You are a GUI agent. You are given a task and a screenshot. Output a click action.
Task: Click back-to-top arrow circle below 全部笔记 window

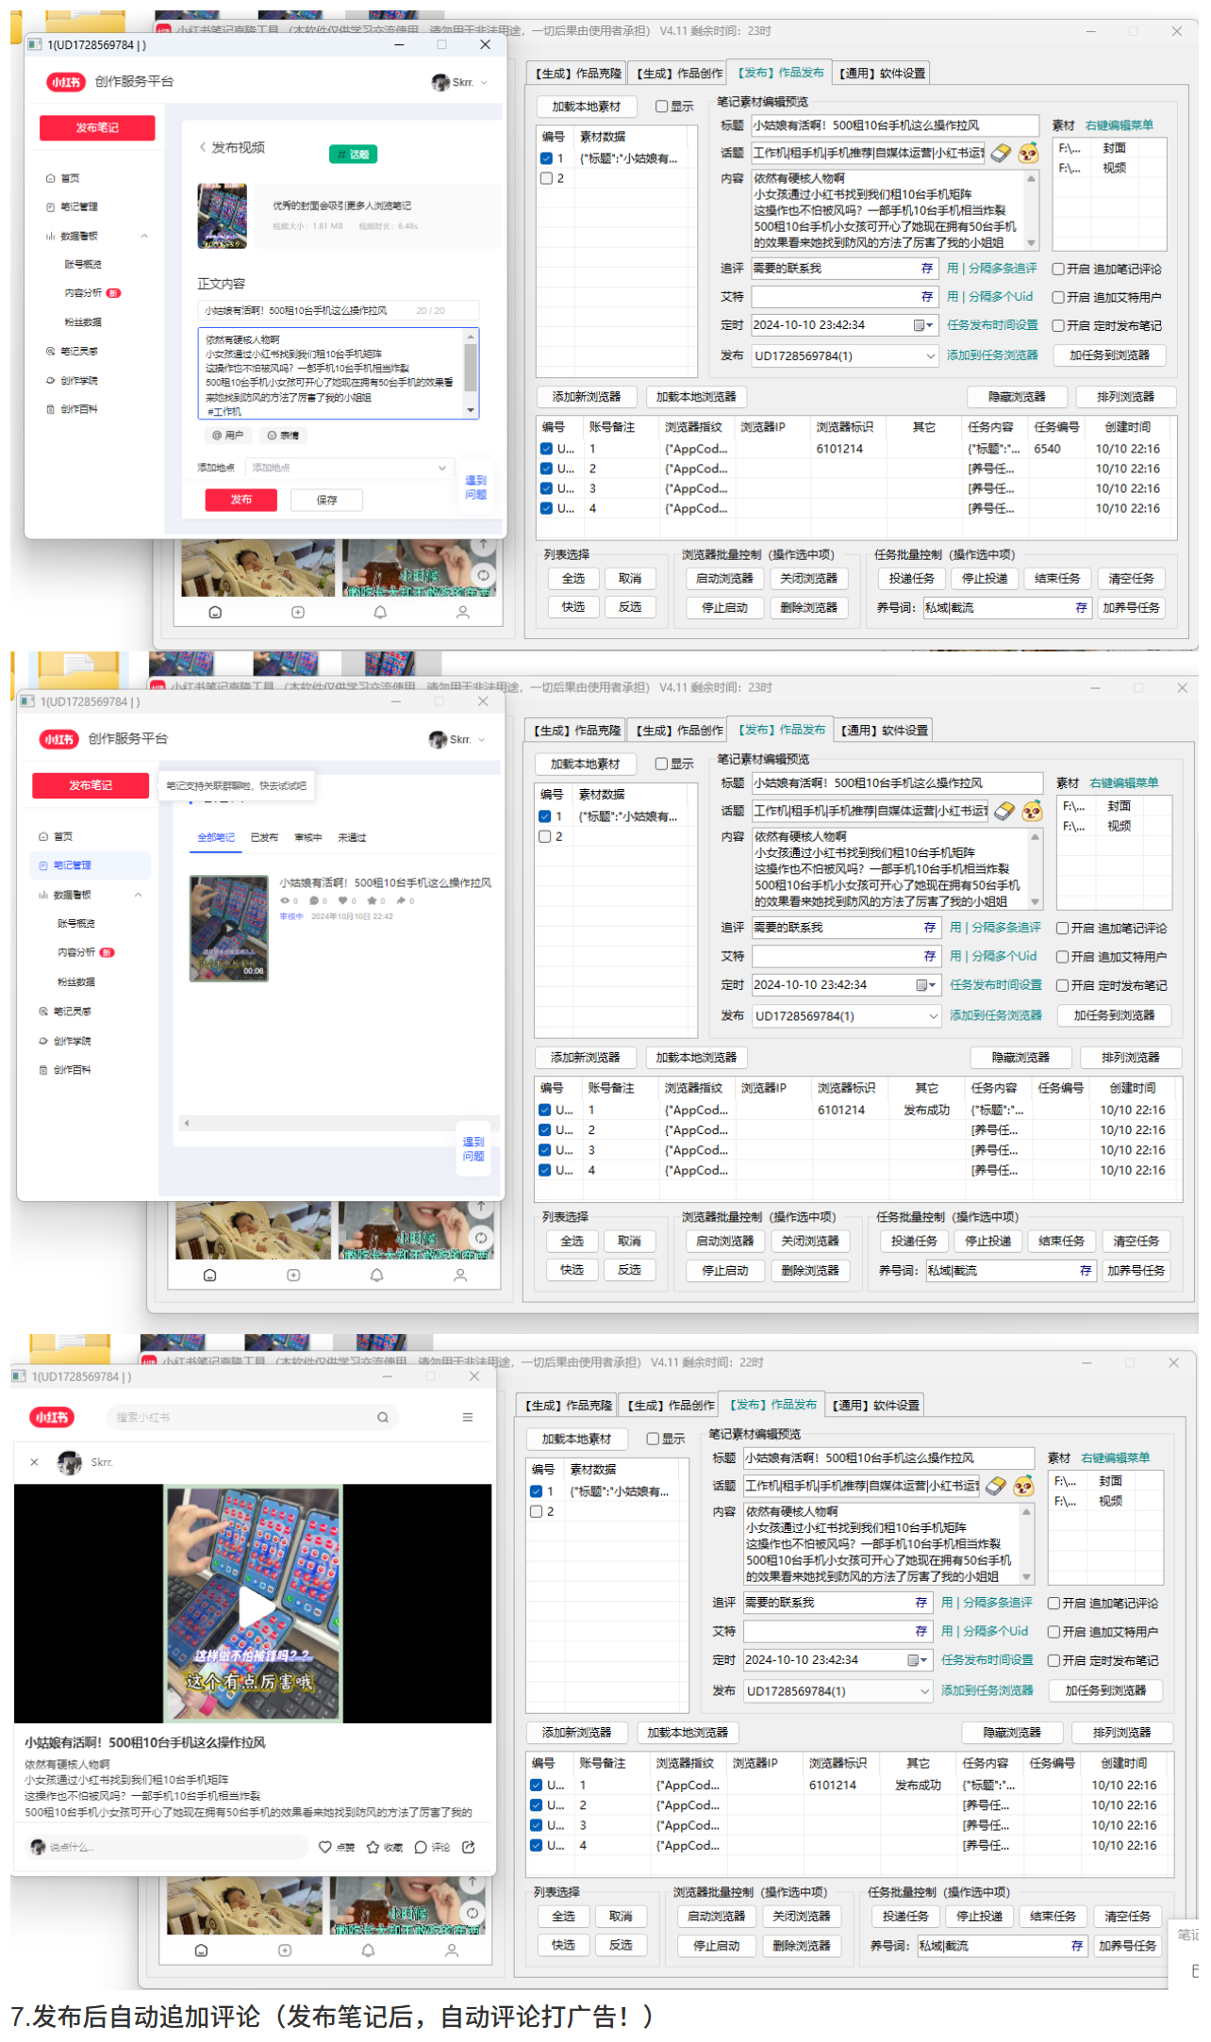click(x=480, y=1206)
